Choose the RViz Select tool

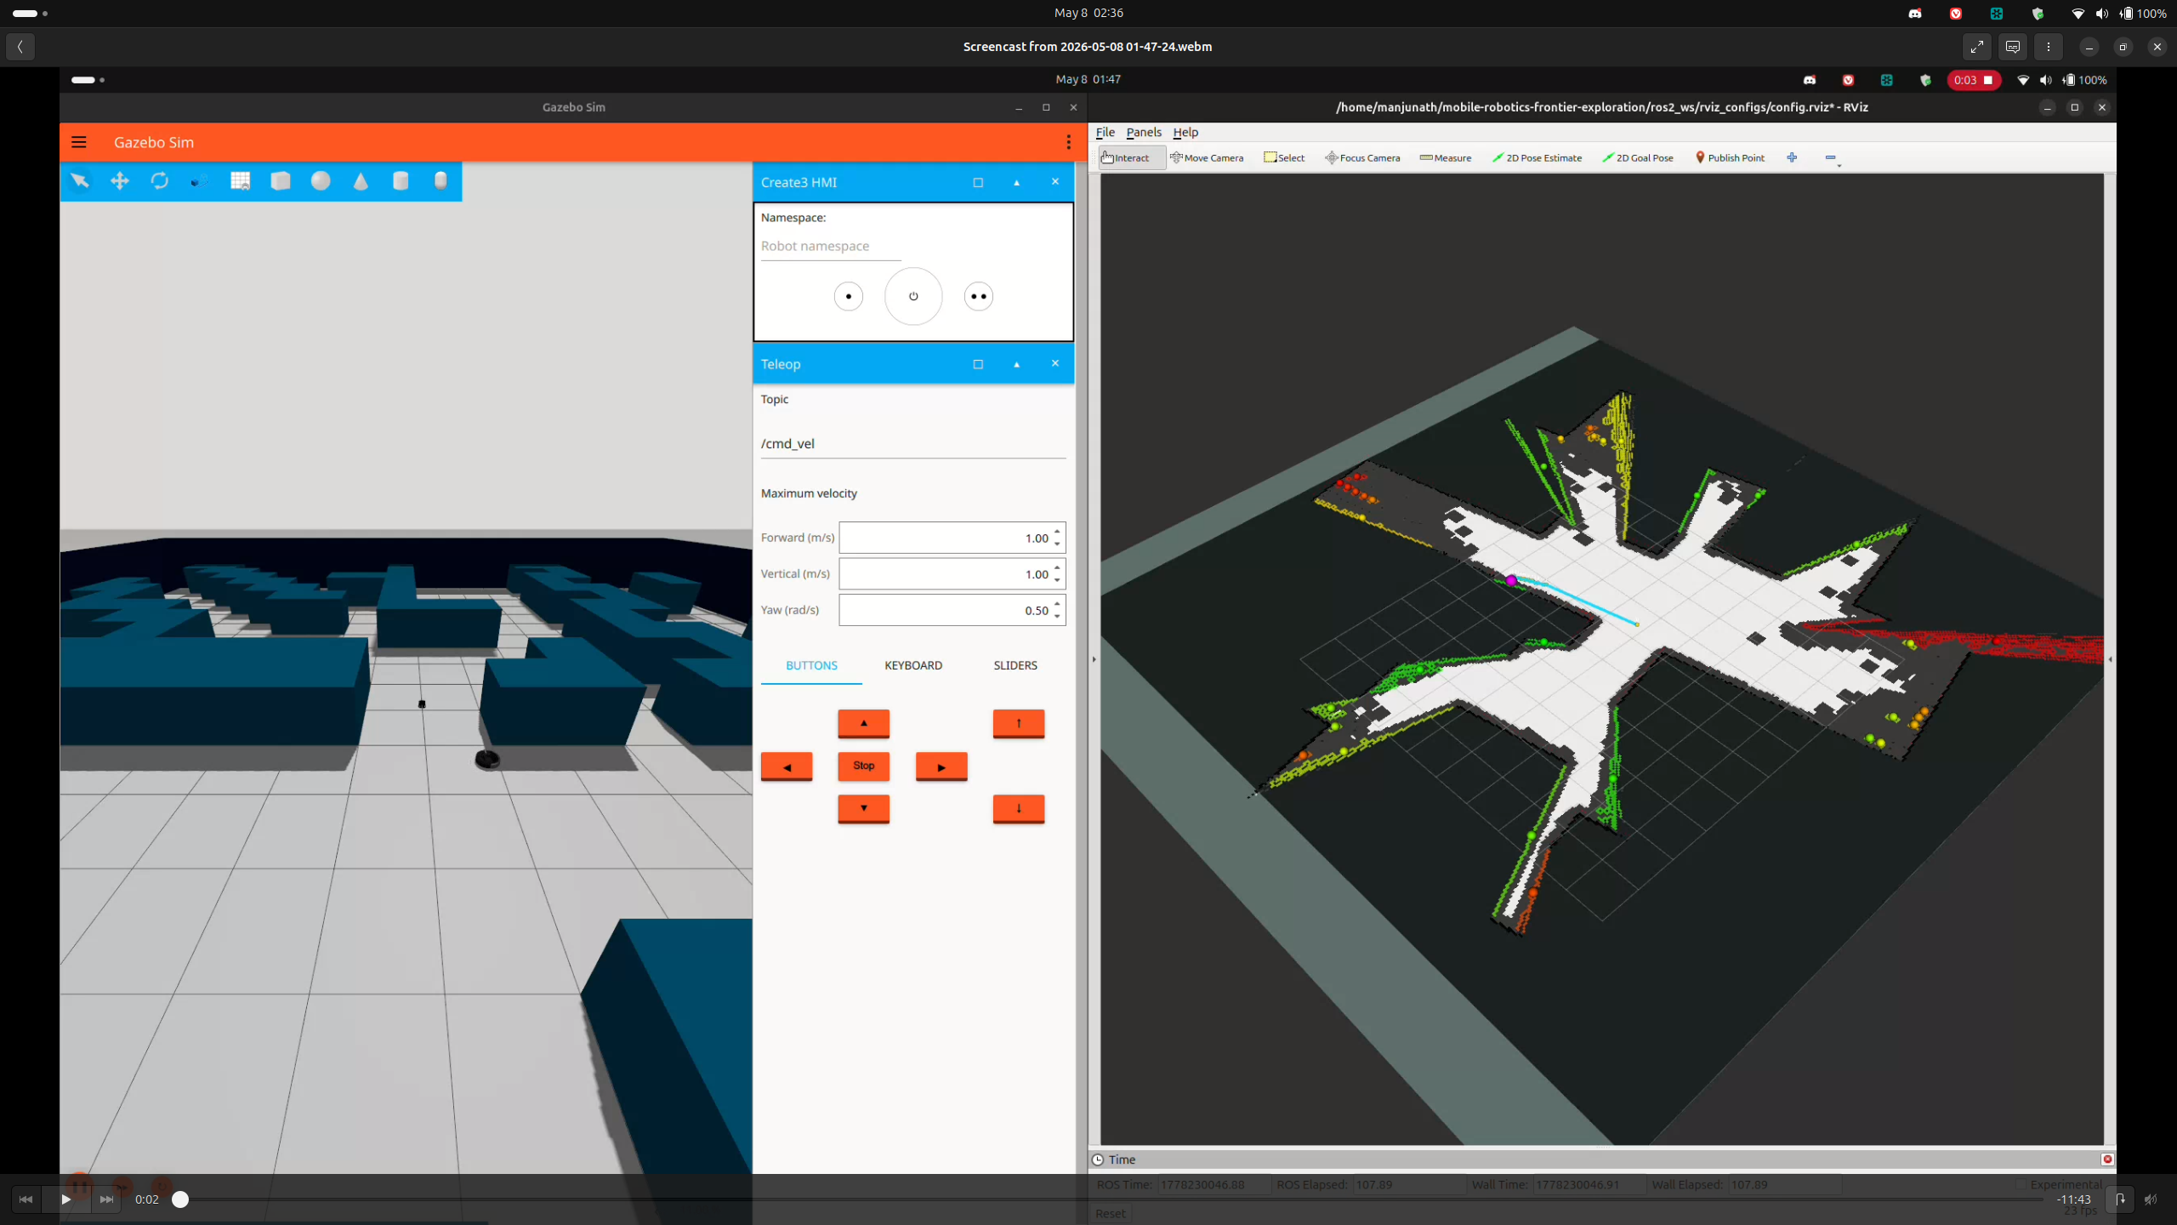(x=1284, y=157)
